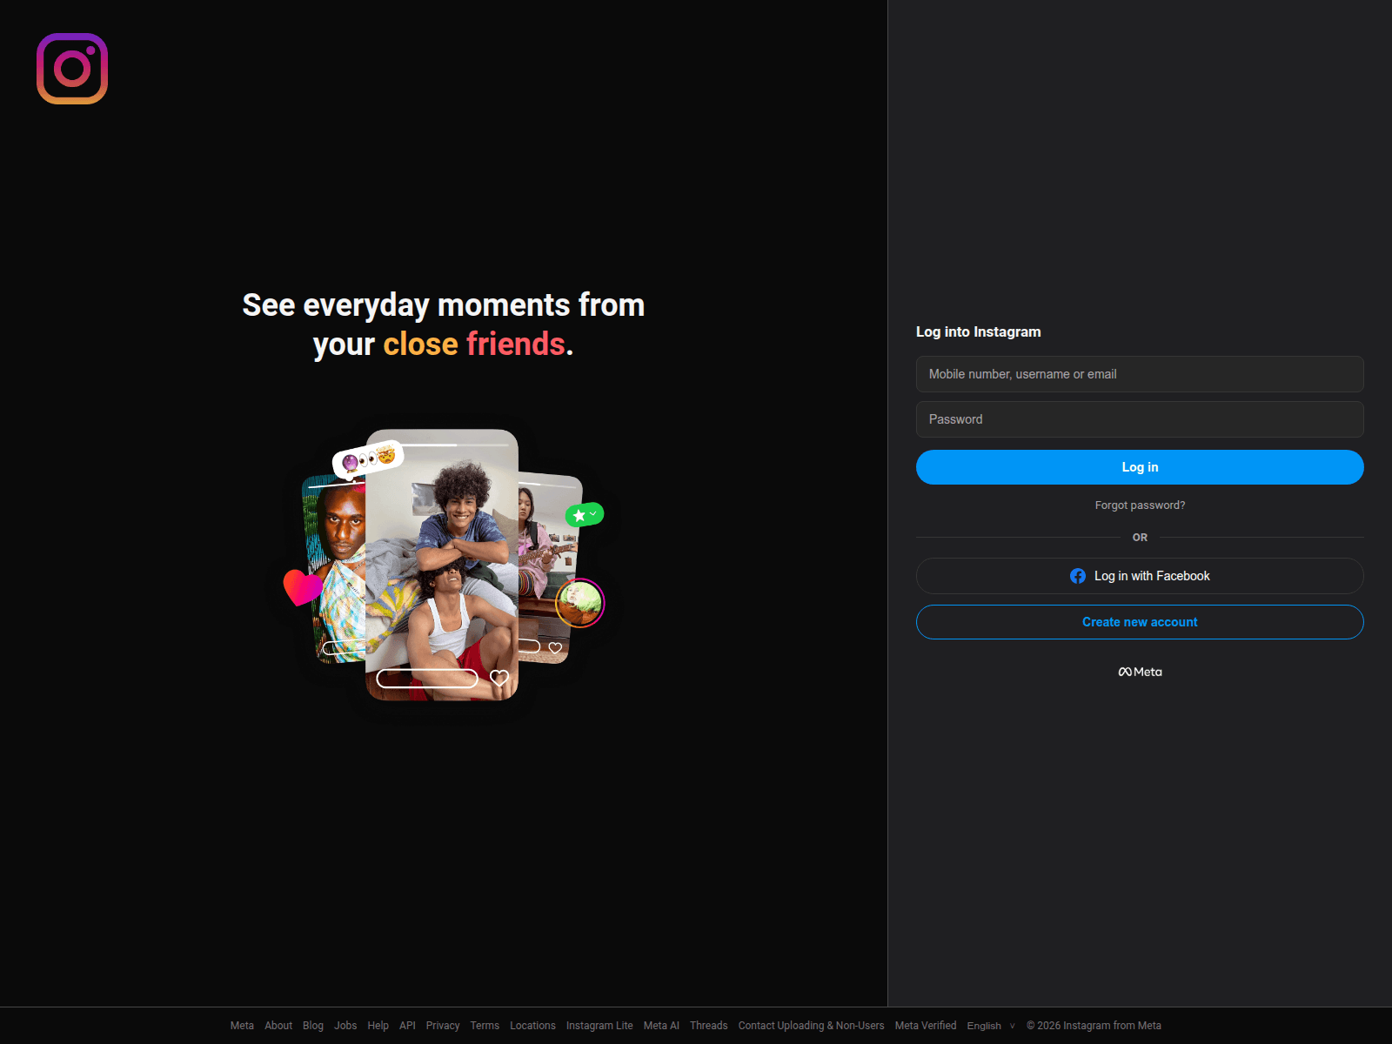Open the Help page link

(378, 1026)
